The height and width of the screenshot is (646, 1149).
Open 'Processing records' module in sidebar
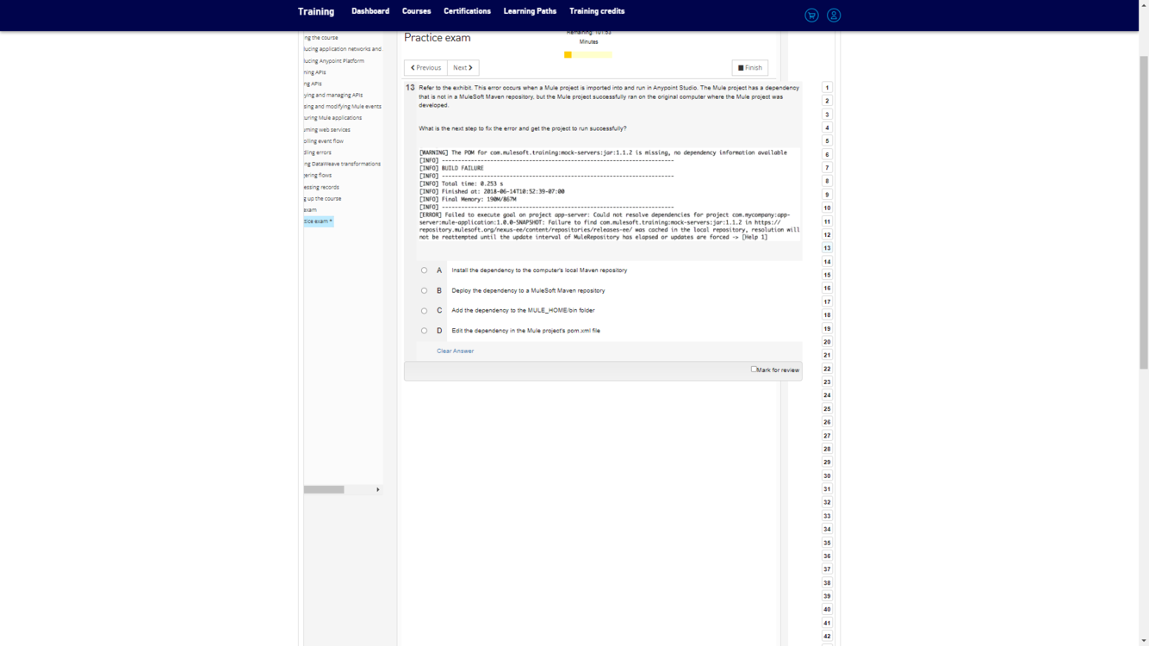click(x=321, y=187)
